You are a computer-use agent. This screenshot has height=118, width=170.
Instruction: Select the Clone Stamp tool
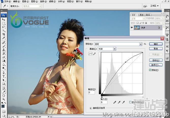(4, 50)
